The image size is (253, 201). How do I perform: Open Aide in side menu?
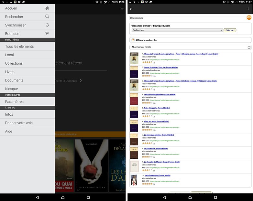point(27,132)
